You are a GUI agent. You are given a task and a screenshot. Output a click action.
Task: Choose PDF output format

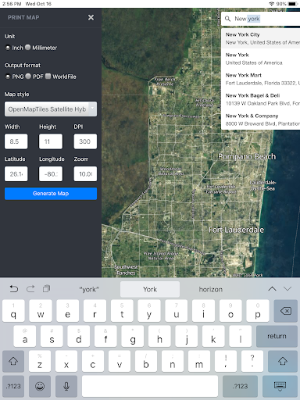tap(28, 77)
